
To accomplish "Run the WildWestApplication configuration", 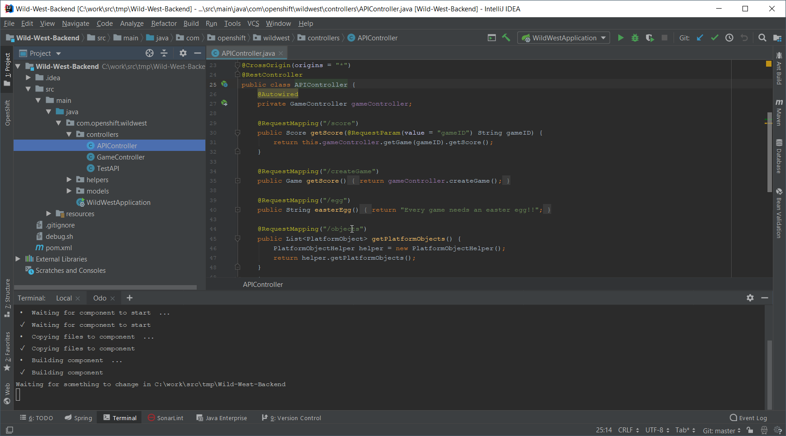I will click(621, 38).
